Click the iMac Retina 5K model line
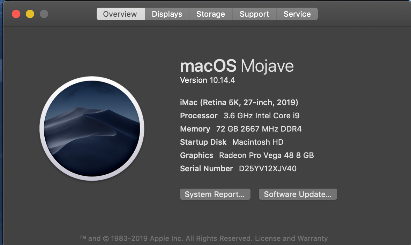Viewport: 411px width, 245px height. (239, 102)
